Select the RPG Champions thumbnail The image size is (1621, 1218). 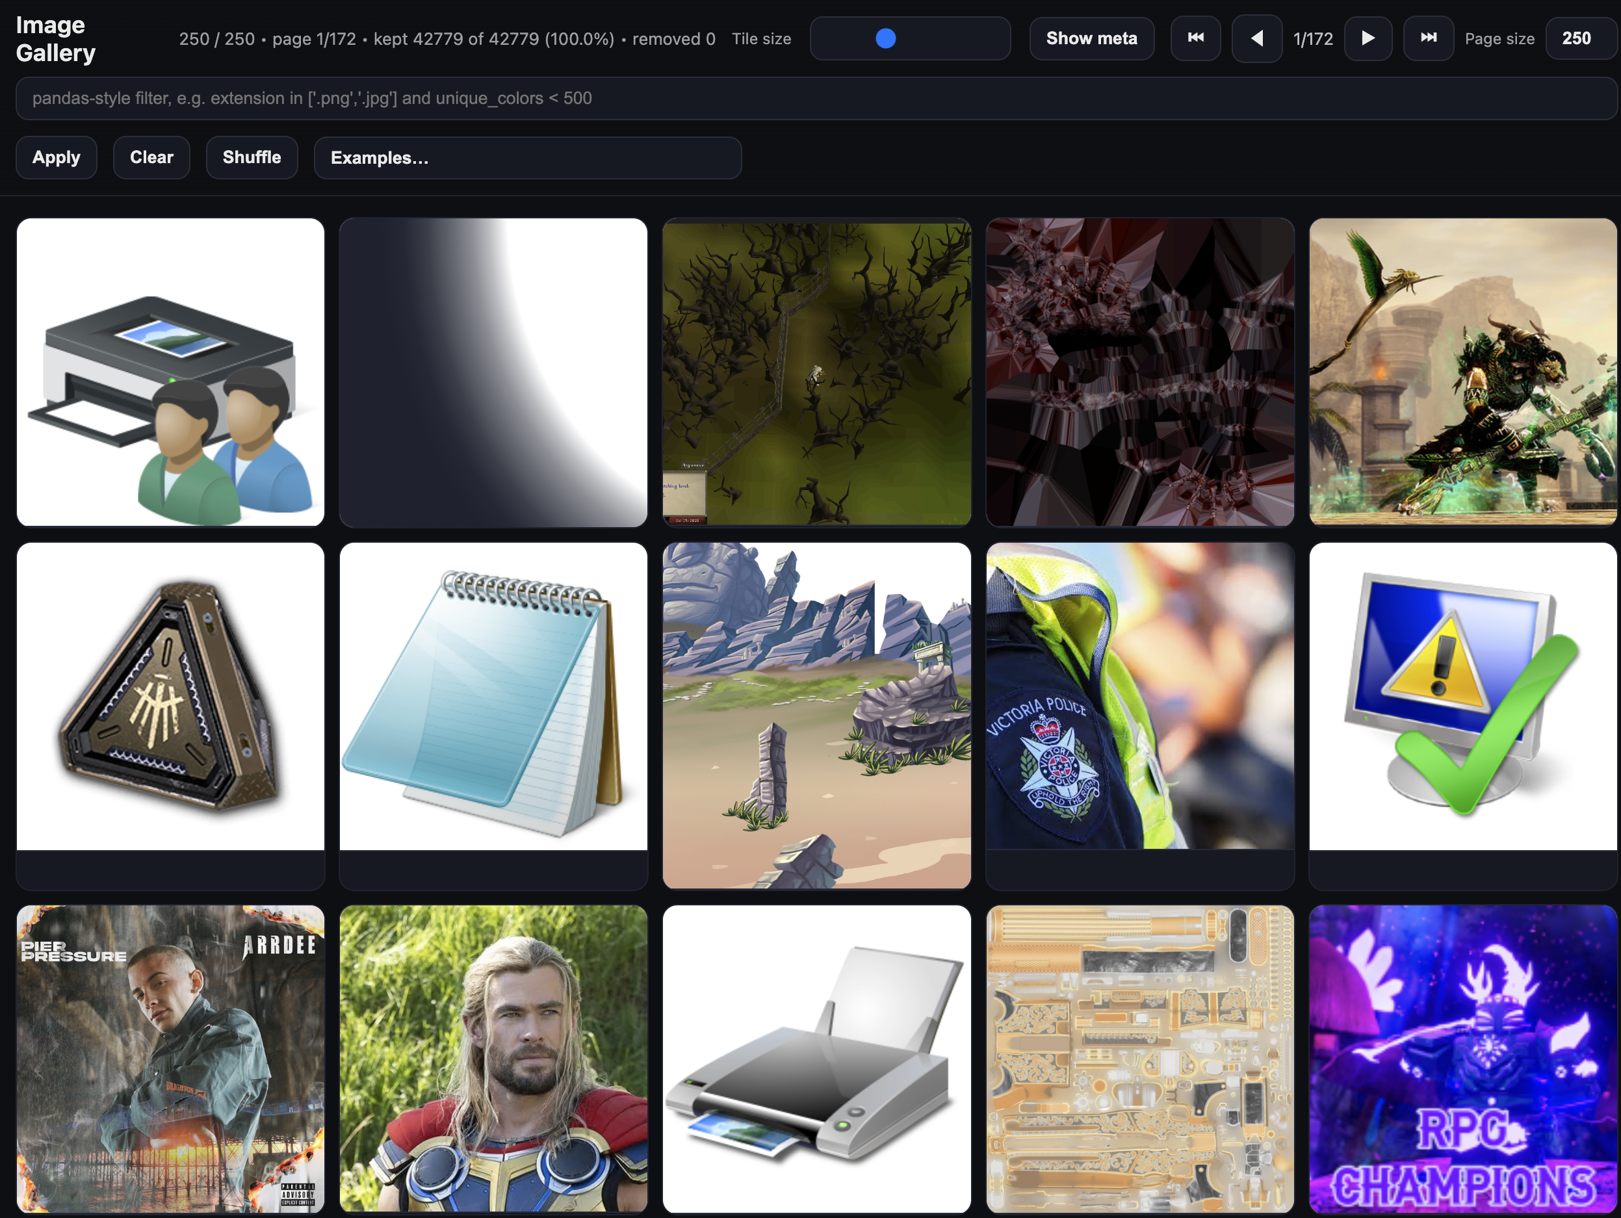[1462, 1059]
